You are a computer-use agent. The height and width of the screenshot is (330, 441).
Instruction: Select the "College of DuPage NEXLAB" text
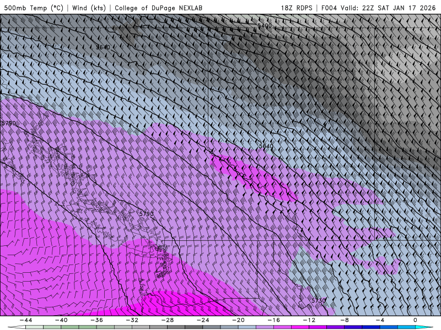coord(158,8)
